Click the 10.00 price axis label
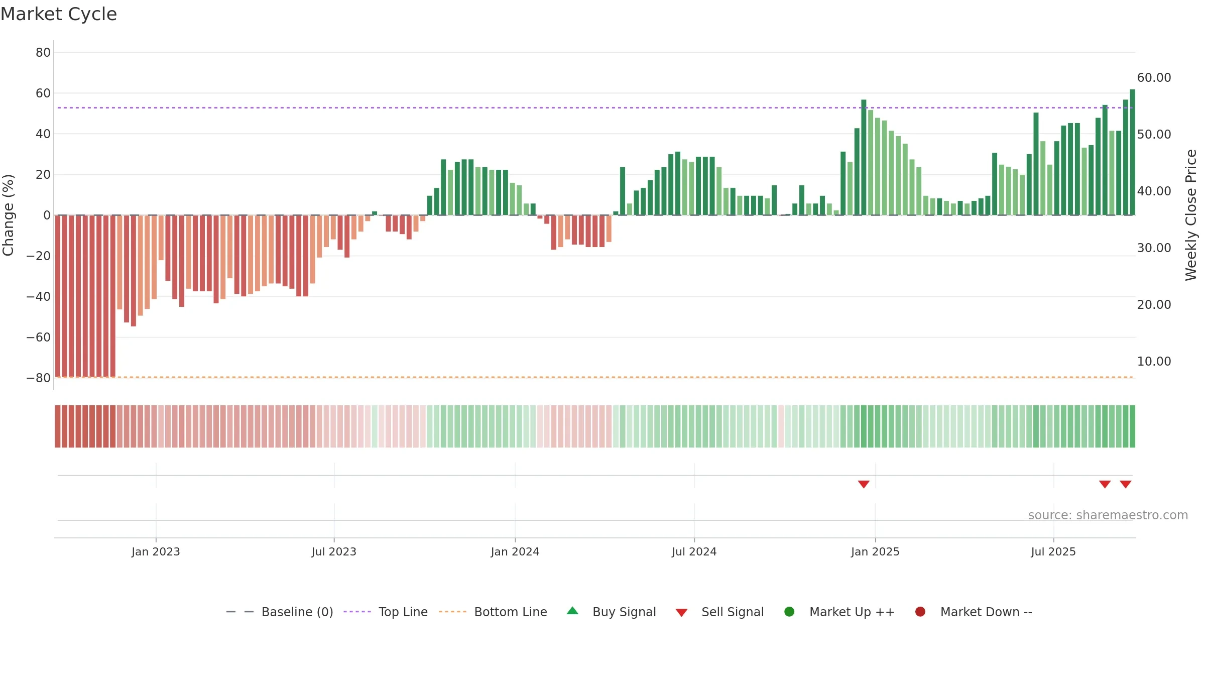1205x678 pixels. pyautogui.click(x=1154, y=362)
